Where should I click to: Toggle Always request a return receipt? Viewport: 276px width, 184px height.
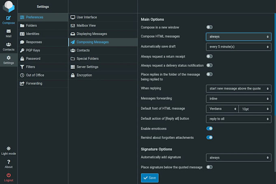209,56
